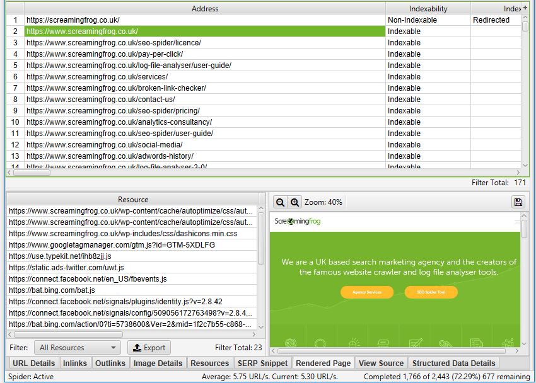
Task: Go to the View Source tab
Action: tap(381, 363)
